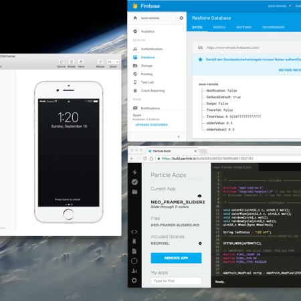This screenshot has height=301, width=301.
Task: Open Particle Settings gear icon
Action: pyautogui.click(x=134, y=280)
